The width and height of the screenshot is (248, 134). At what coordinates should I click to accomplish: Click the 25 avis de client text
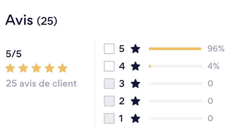41,83
